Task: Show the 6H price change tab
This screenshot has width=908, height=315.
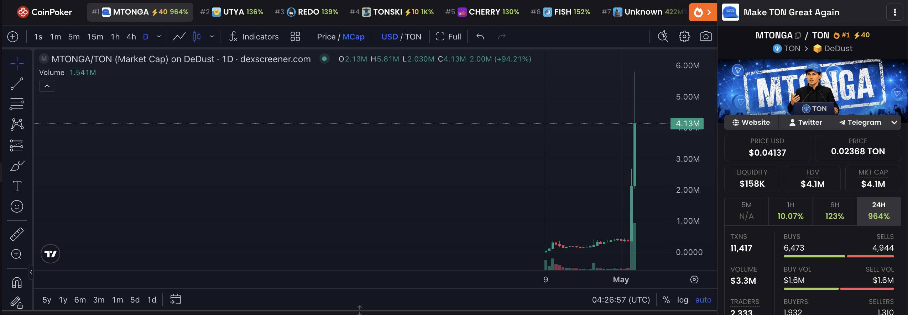Action: click(835, 211)
